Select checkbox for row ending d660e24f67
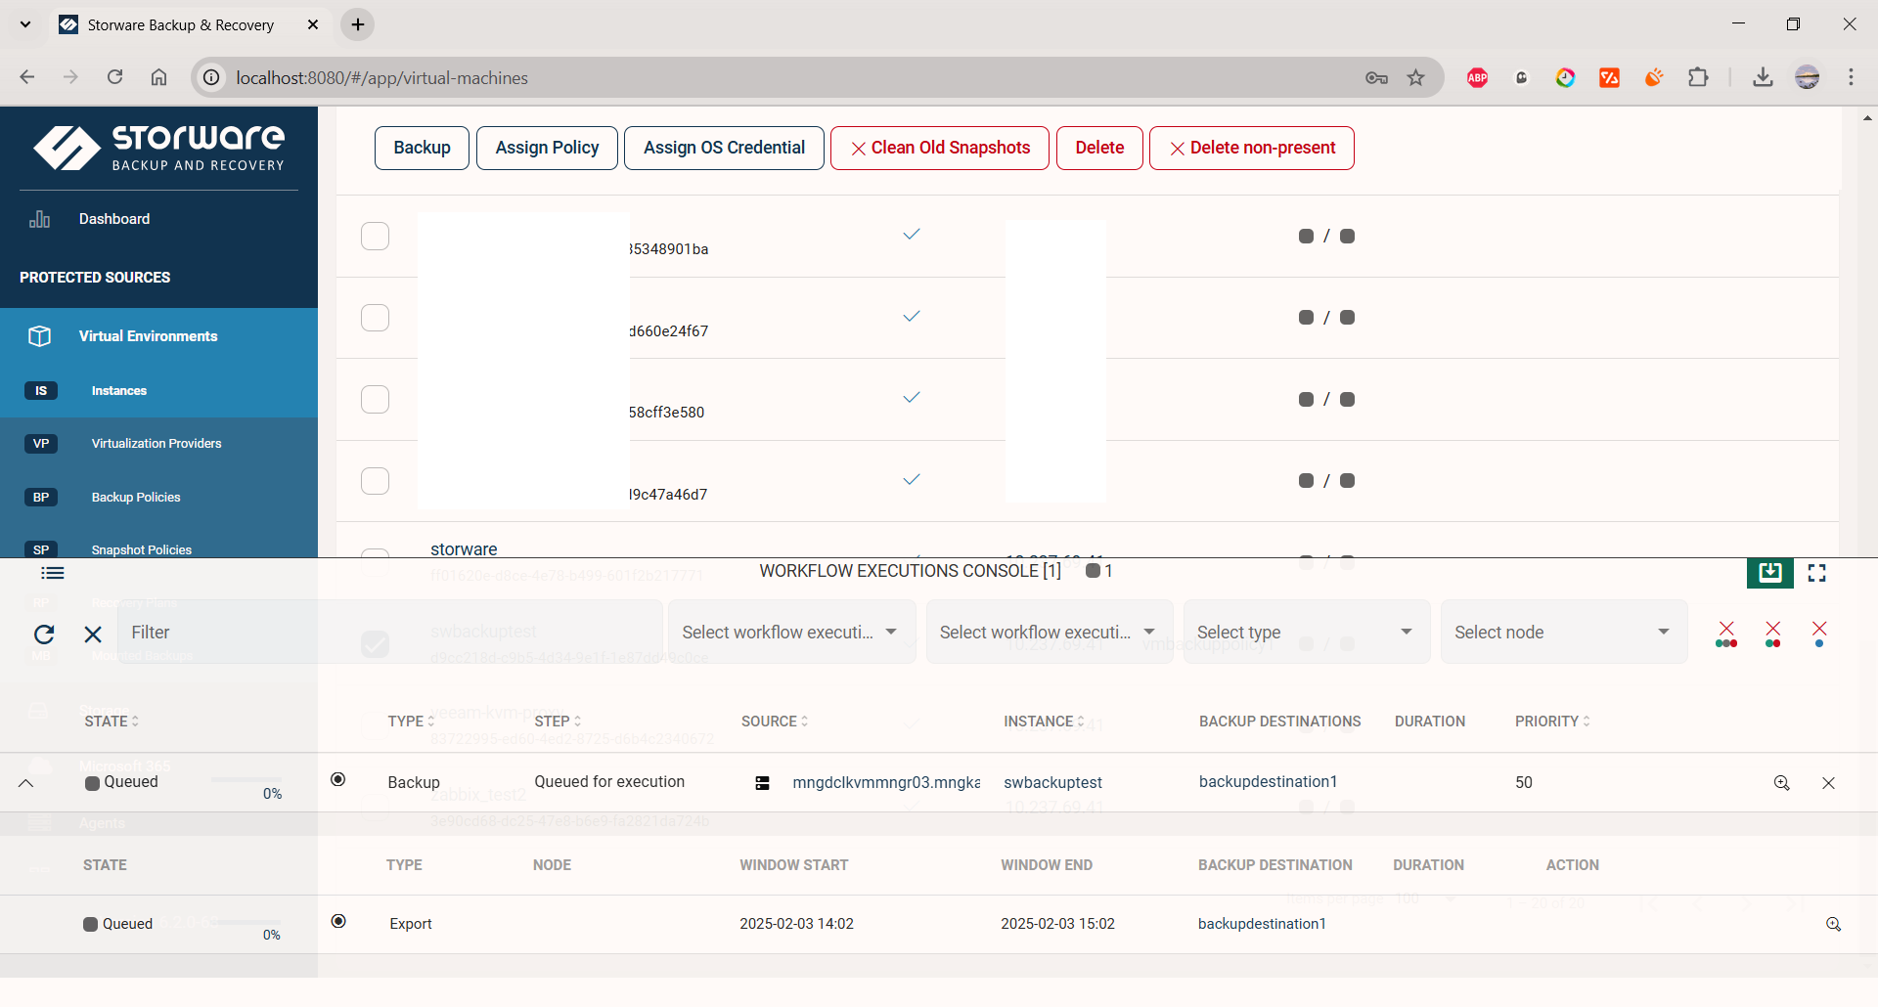The width and height of the screenshot is (1878, 1007). [x=375, y=318]
